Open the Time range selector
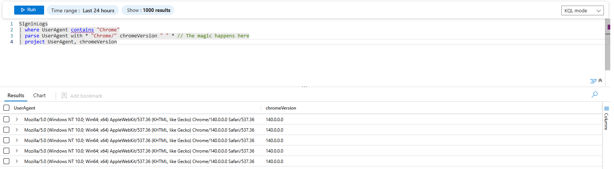 click(83, 10)
